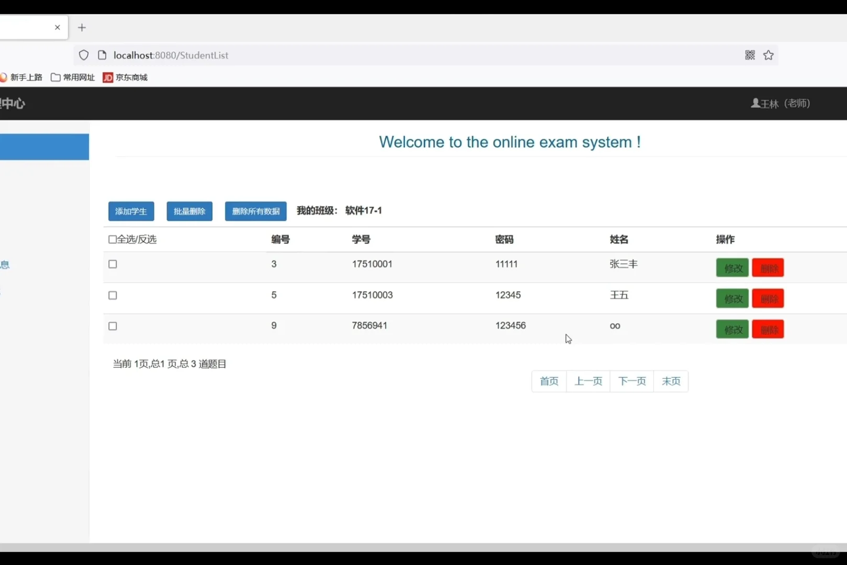Image resolution: width=847 pixels, height=565 pixels.
Task: Check the box for student 17510001
Action: click(x=112, y=264)
